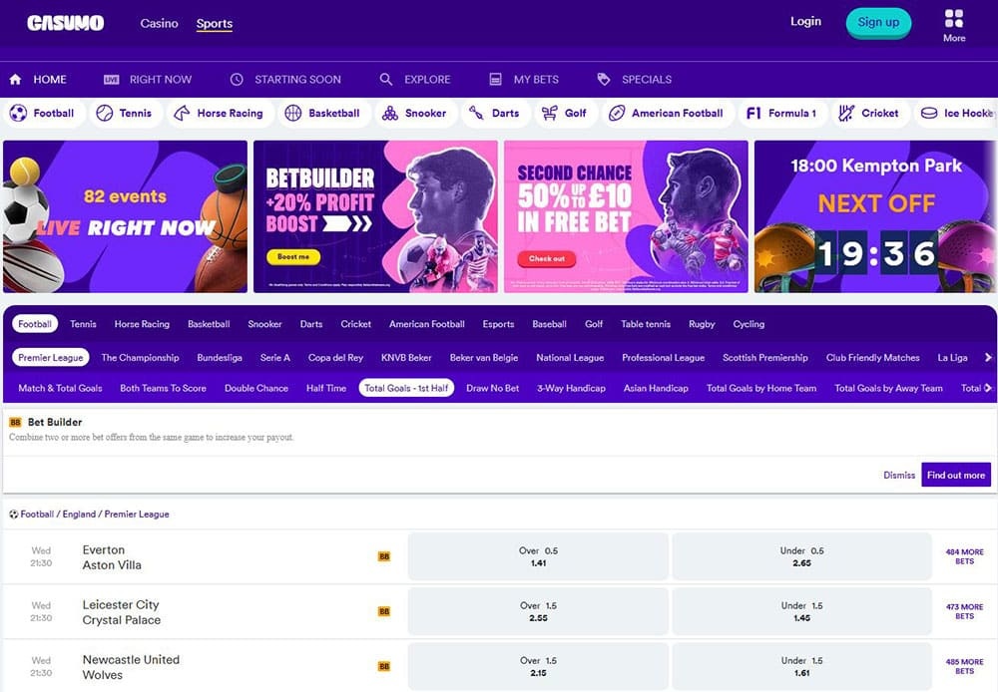Bet Over 1.5 at 2.15 Newcastle
Viewport: 998px width, 692px height.
[x=539, y=666]
